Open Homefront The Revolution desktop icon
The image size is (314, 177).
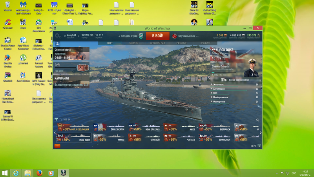(7, 96)
